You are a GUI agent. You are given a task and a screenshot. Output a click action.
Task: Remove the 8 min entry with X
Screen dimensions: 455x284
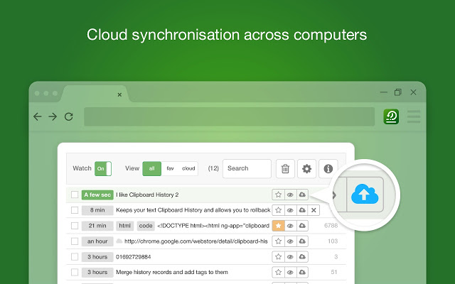[x=314, y=210]
